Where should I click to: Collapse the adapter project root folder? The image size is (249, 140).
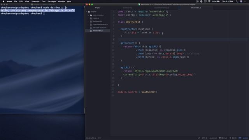(87, 12)
